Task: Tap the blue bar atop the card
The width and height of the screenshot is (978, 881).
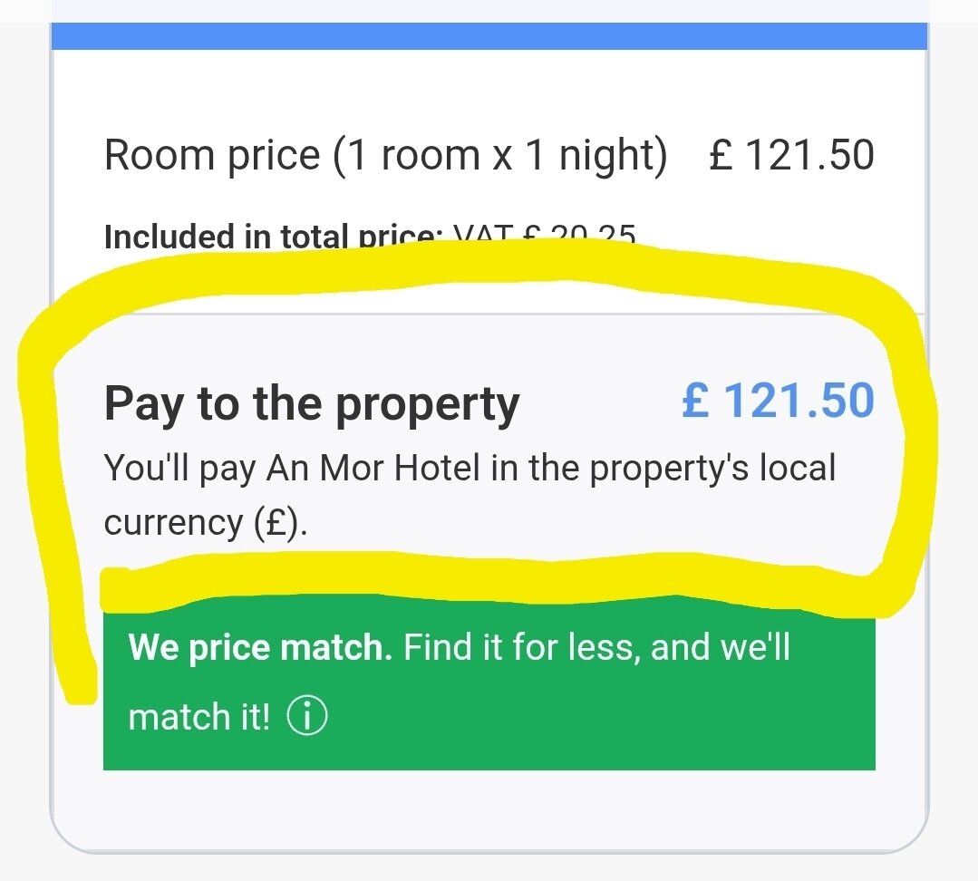Action: click(489, 36)
